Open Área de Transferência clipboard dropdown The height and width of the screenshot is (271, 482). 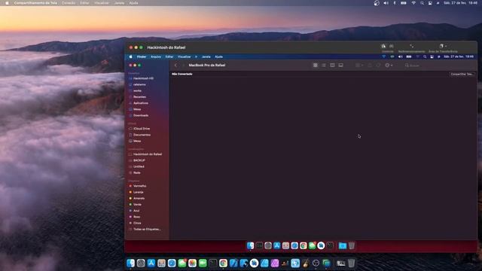tap(443, 46)
